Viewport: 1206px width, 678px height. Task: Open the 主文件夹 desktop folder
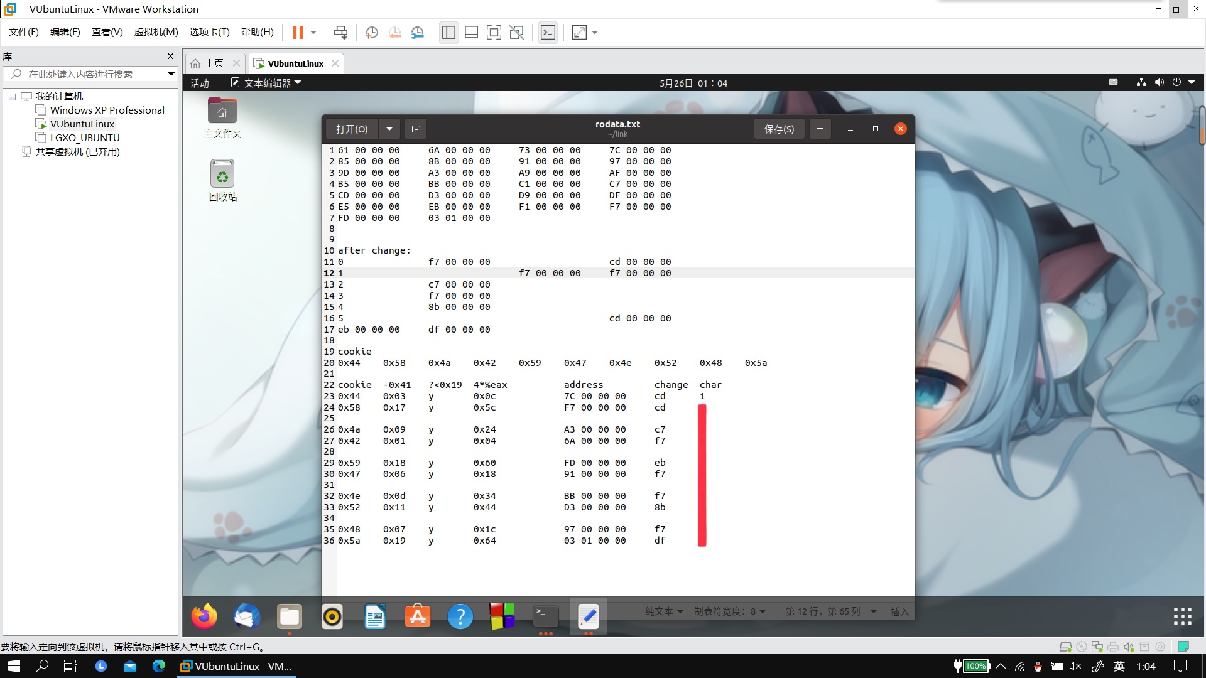pyautogui.click(x=222, y=117)
